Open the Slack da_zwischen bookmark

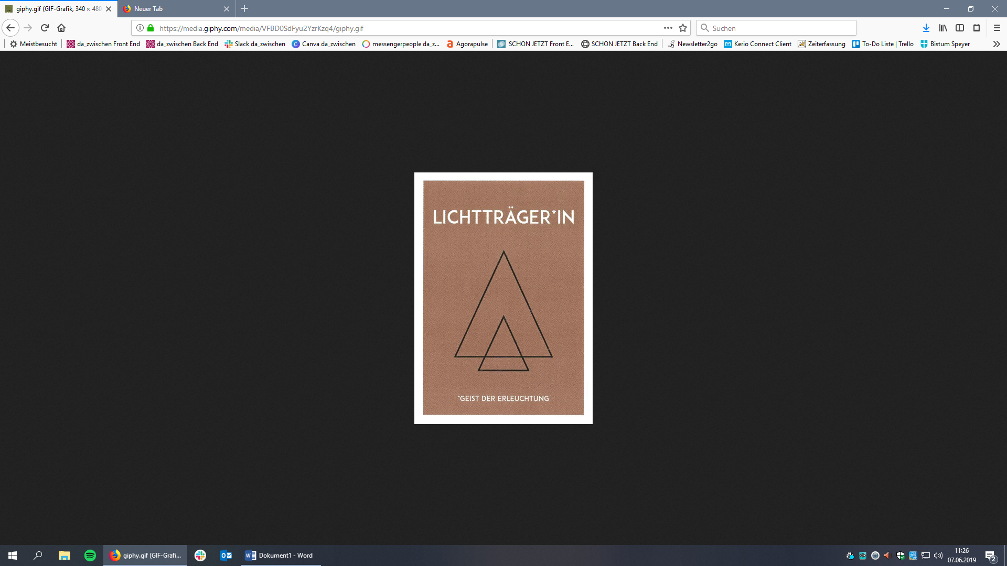255,44
